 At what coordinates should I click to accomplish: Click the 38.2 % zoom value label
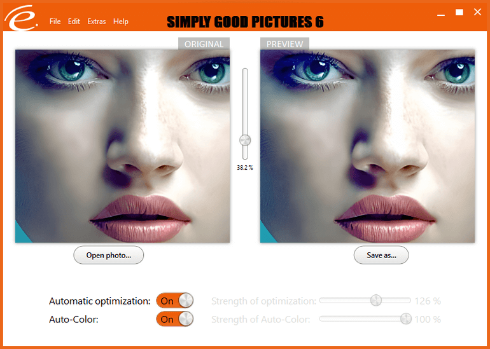tap(245, 168)
